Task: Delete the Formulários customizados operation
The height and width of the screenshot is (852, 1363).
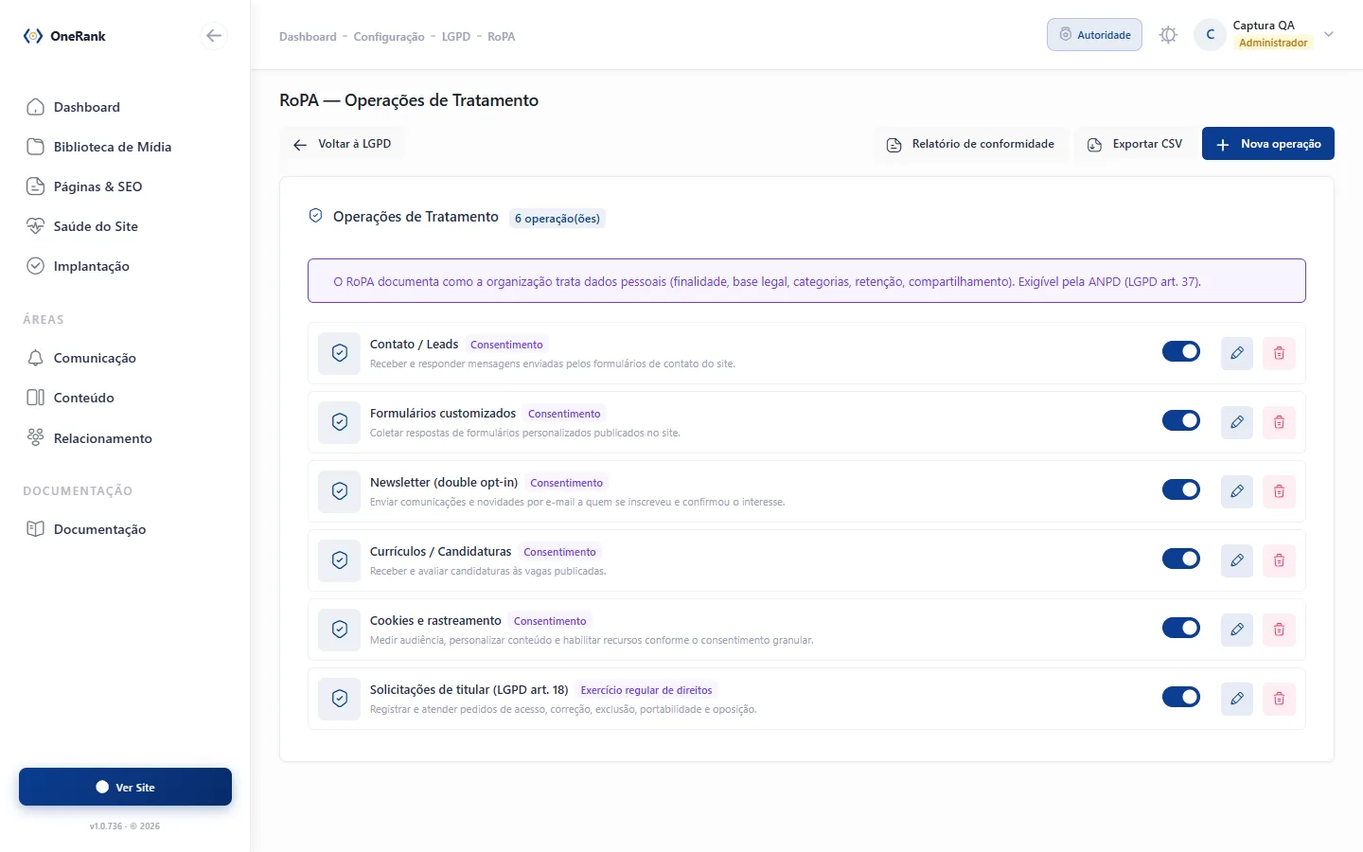Action: click(x=1279, y=422)
